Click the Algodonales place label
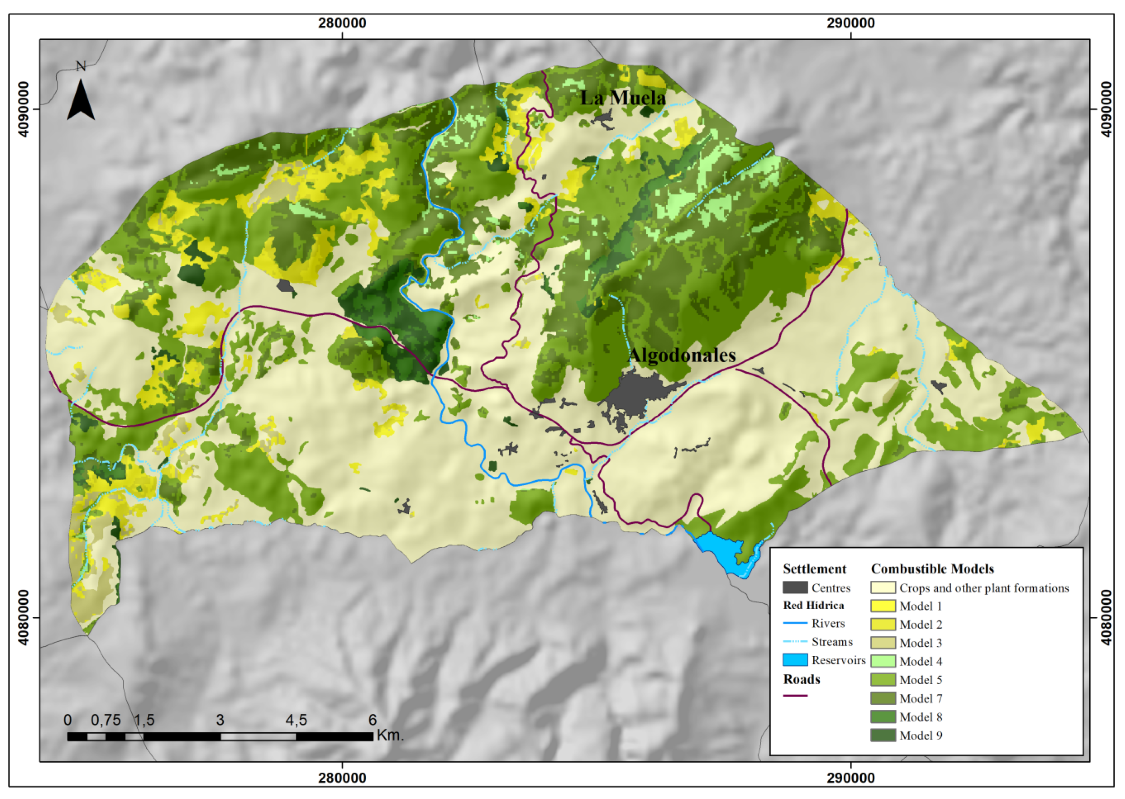The width and height of the screenshot is (1125, 799). pos(682,355)
